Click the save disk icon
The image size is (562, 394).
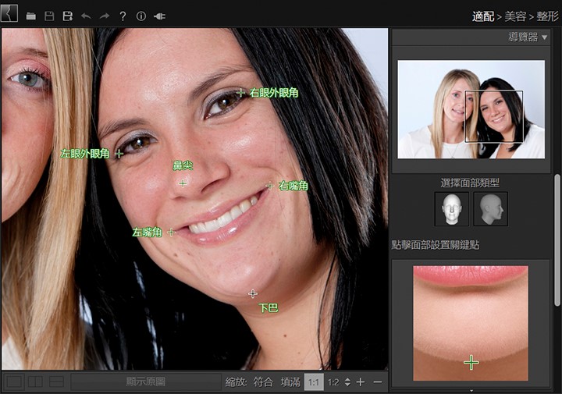49,16
